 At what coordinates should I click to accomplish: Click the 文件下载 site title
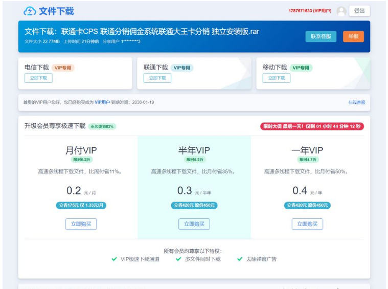pyautogui.click(x=56, y=11)
